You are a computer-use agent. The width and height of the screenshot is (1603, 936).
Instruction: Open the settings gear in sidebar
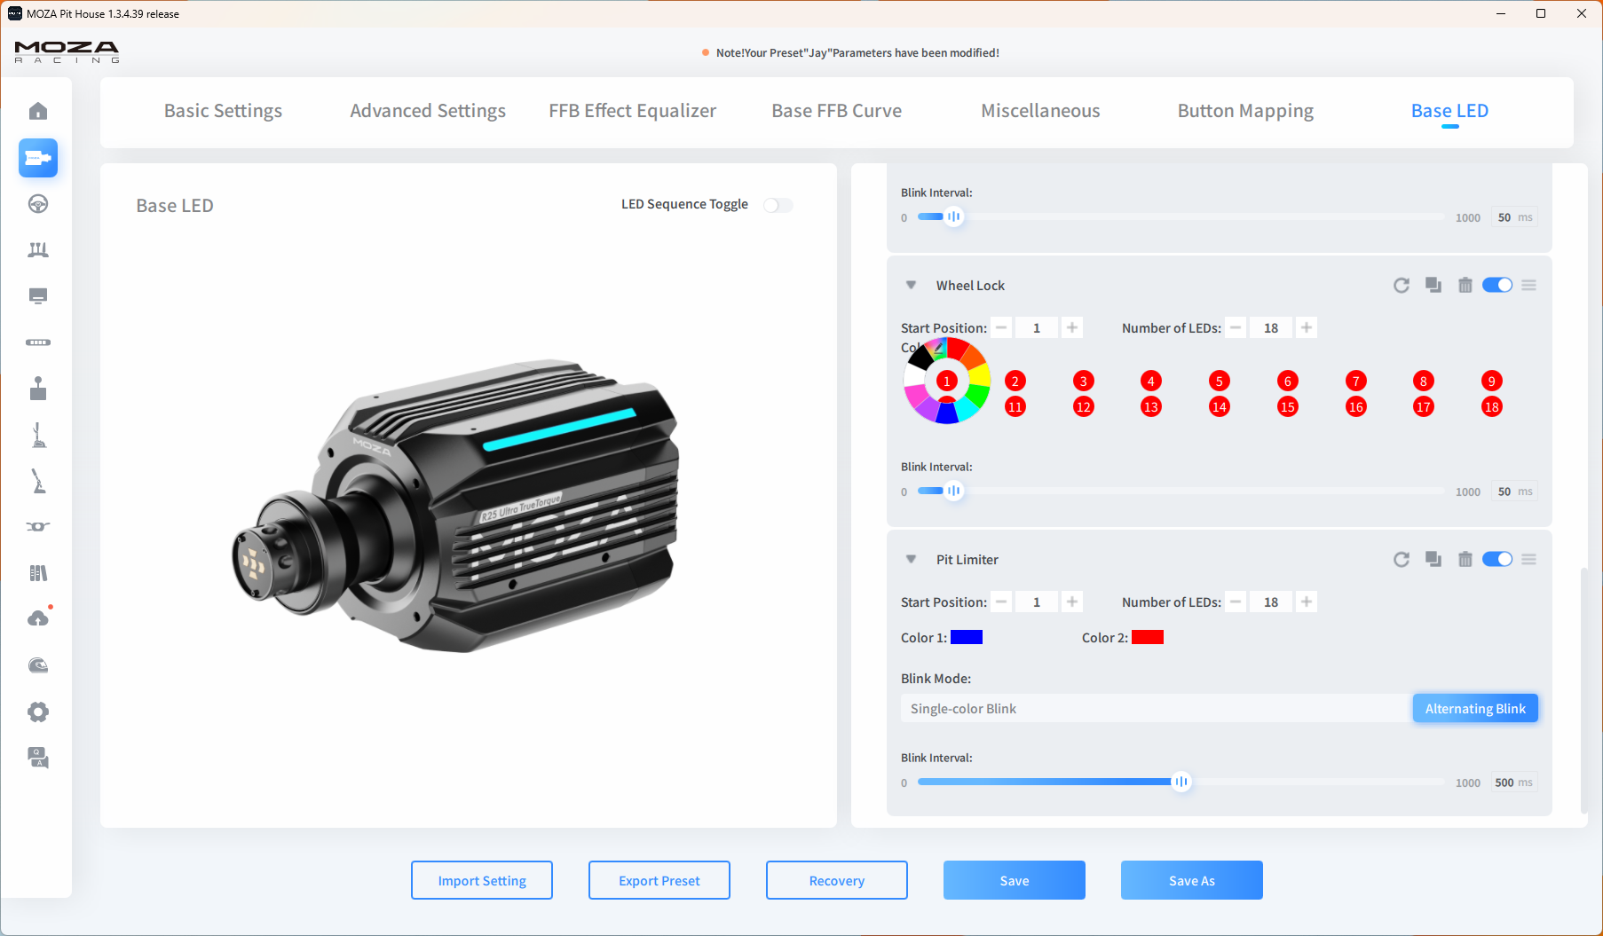coord(38,712)
